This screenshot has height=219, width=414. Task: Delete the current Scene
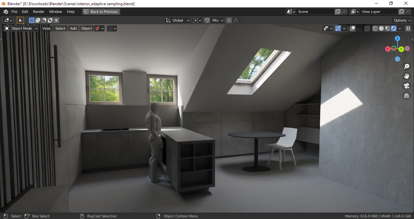pyautogui.click(x=344, y=12)
